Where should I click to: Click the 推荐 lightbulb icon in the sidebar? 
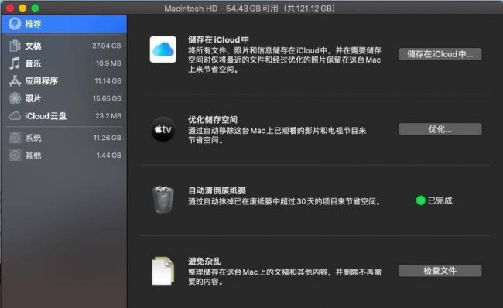15,24
